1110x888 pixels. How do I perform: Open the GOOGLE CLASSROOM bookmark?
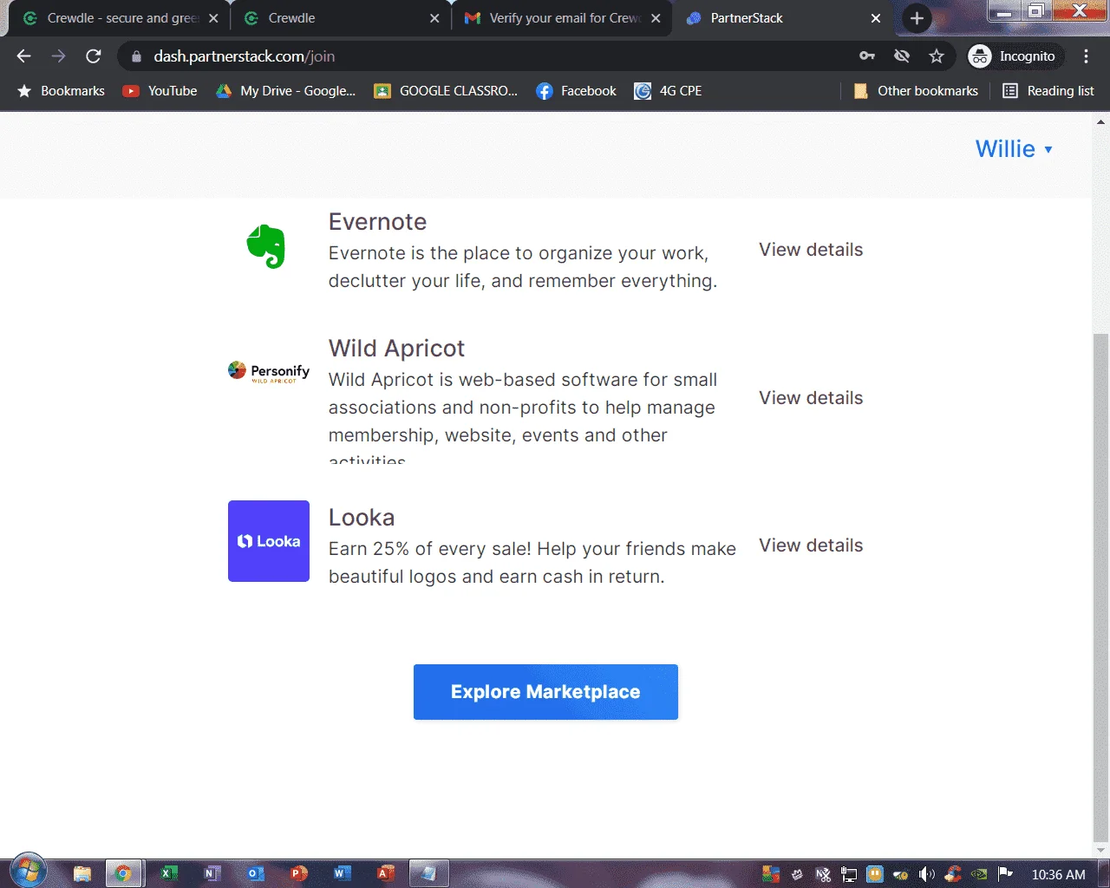[446, 91]
